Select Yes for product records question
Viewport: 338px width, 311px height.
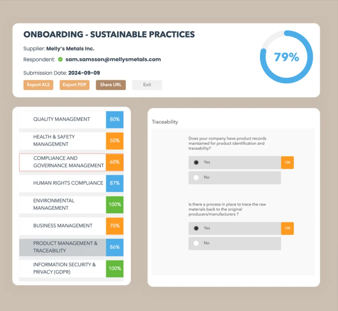click(x=235, y=162)
